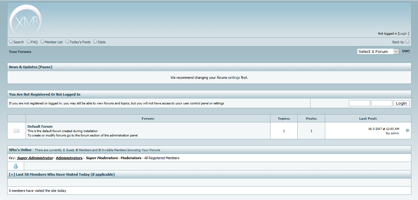The height and width of the screenshot is (200, 418).
Task: Click the DOWN jump icon near forum selector
Action: click(405, 51)
